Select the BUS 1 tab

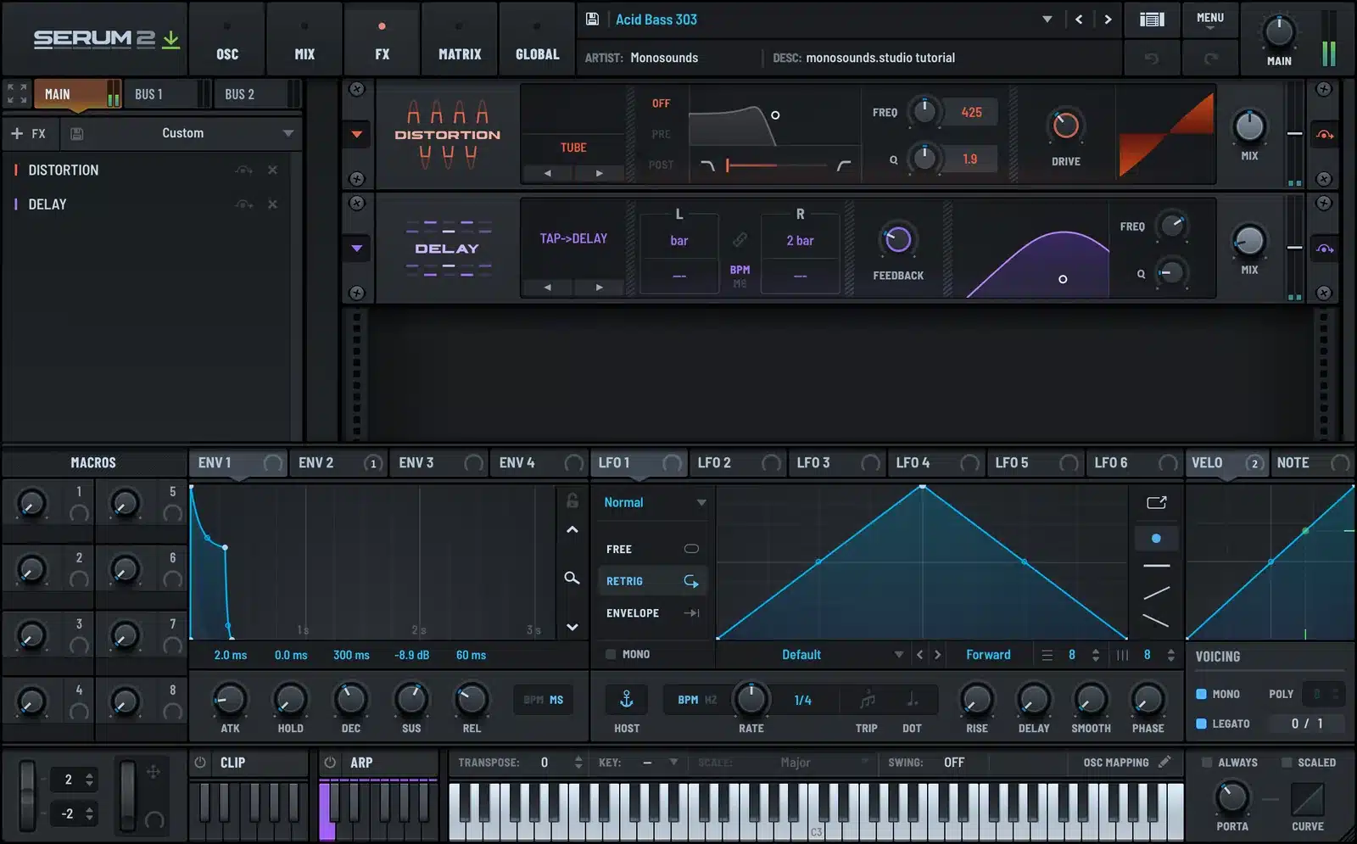[167, 94]
